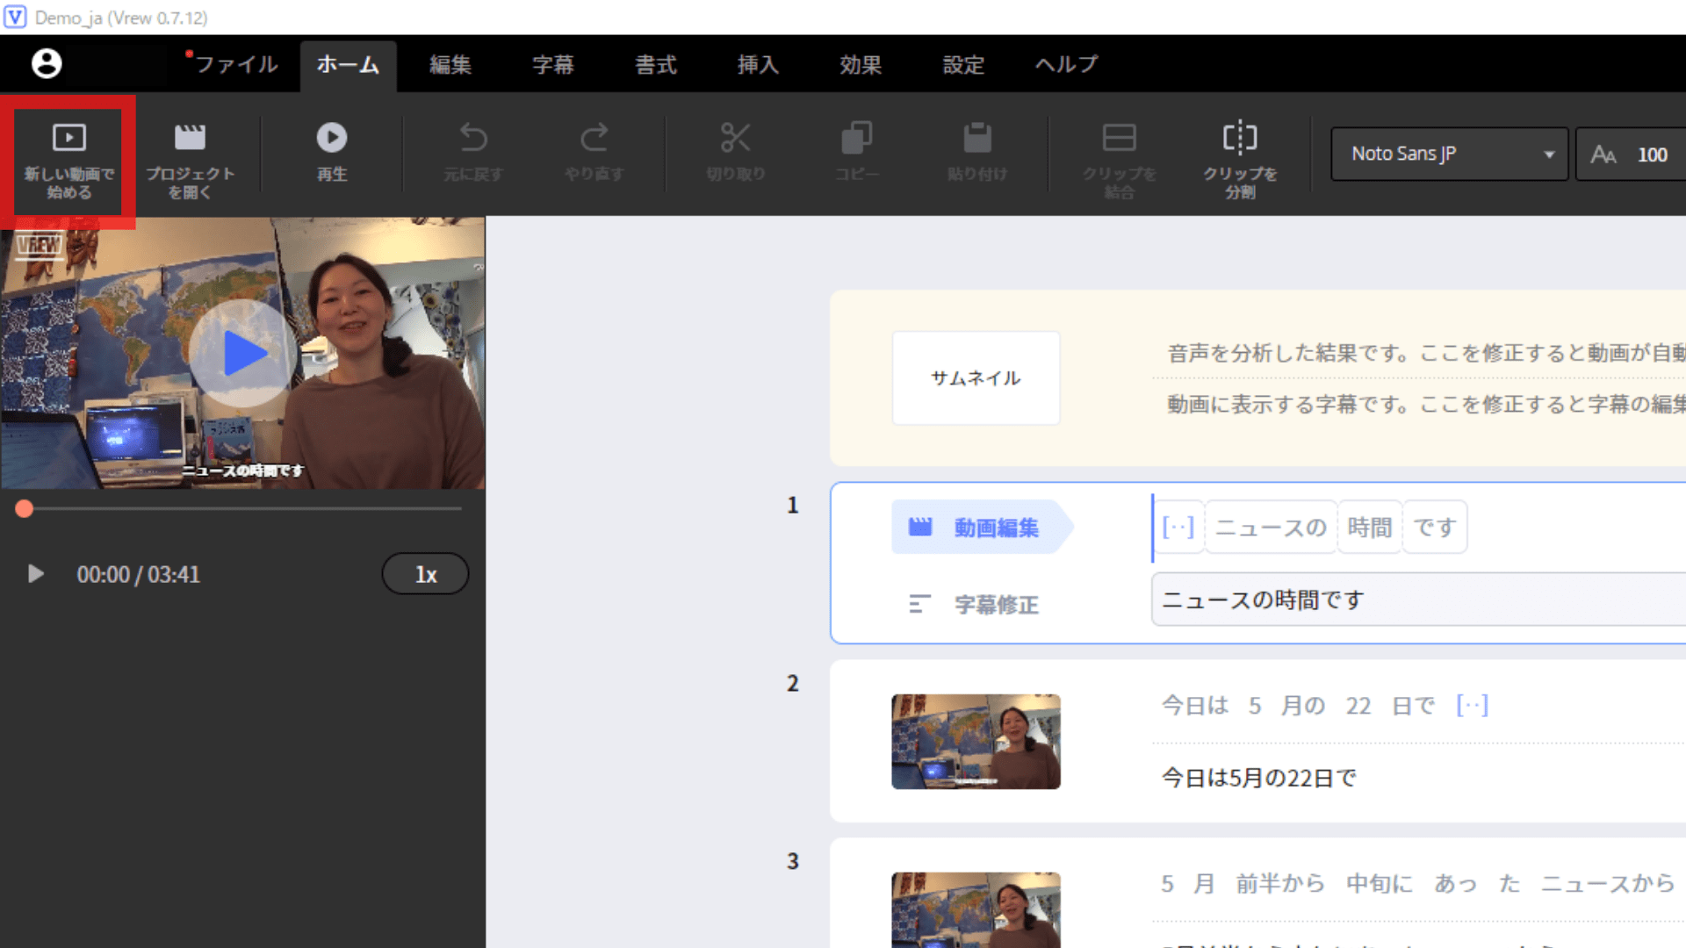Click the font size field showing 100
This screenshot has width=1686, height=948.
[x=1651, y=154]
